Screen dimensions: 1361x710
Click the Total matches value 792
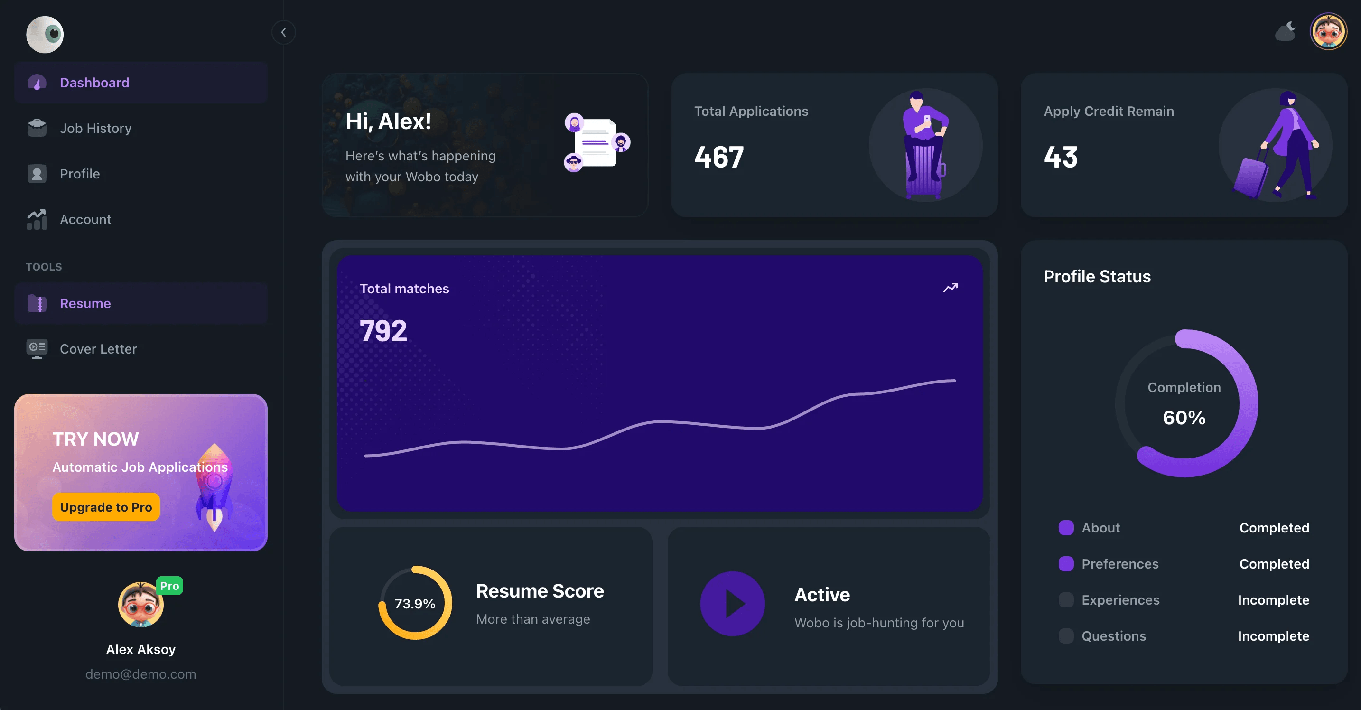coord(383,331)
